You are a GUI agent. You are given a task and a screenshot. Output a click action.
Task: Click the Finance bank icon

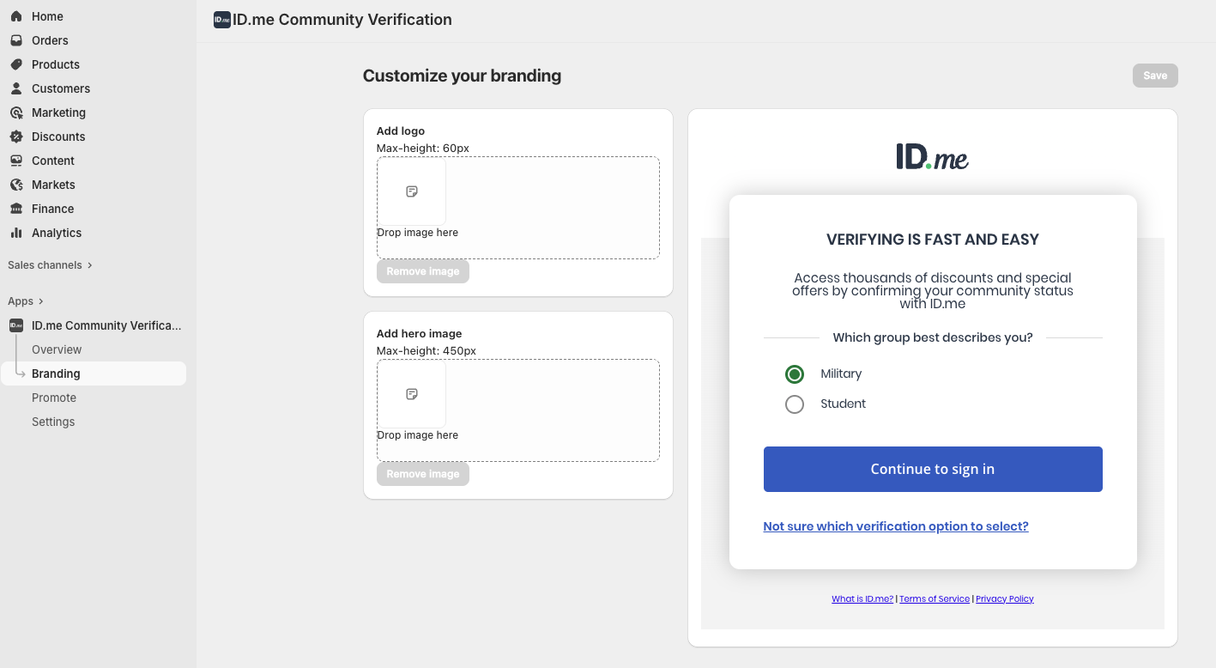point(16,209)
